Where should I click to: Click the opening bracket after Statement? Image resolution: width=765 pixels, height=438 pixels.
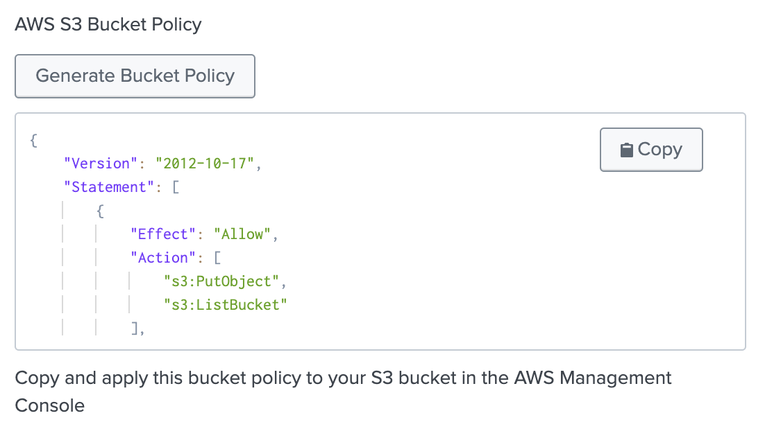click(176, 187)
